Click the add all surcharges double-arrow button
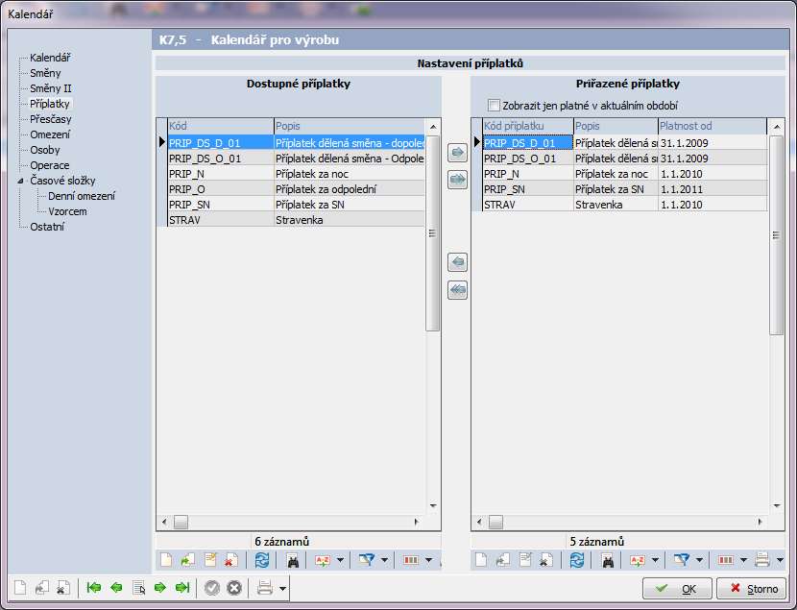 point(457,179)
